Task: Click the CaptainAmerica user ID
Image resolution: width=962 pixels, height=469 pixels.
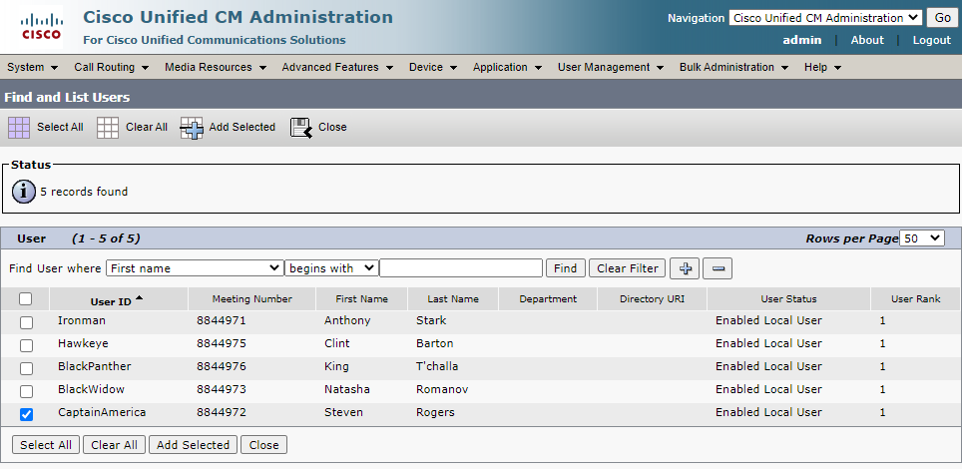Action: (102, 412)
